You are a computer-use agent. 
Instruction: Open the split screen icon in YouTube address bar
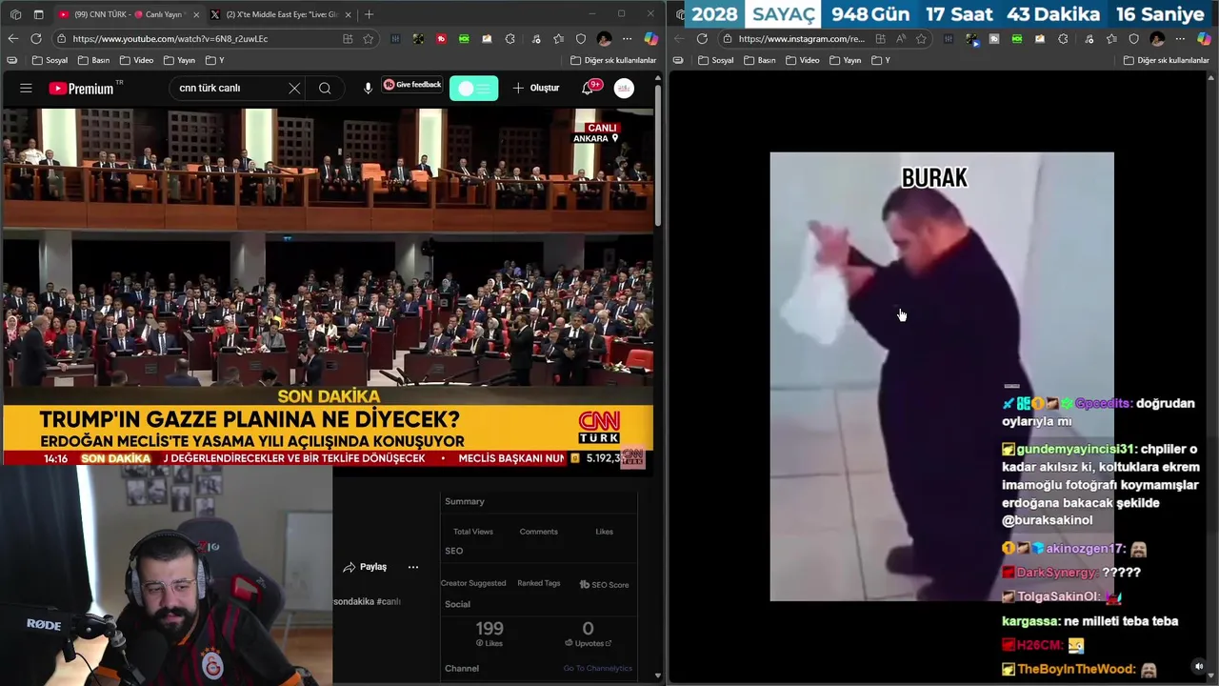[348, 39]
